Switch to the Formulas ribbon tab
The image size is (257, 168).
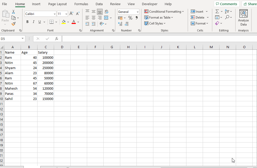point(81,4)
